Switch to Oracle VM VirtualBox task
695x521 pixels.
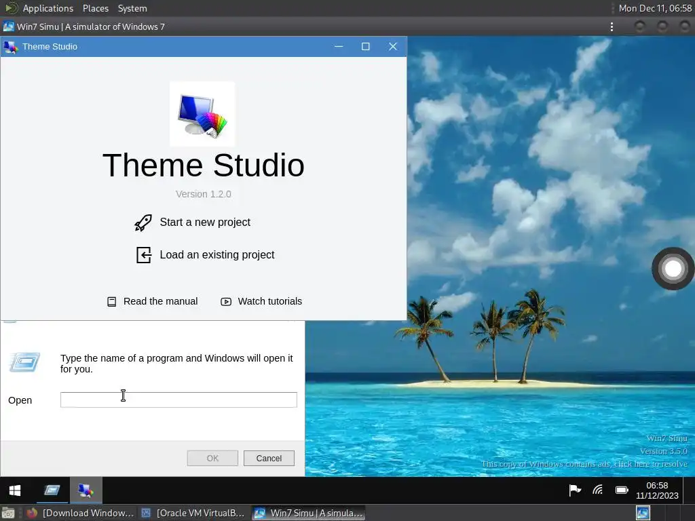click(x=193, y=513)
